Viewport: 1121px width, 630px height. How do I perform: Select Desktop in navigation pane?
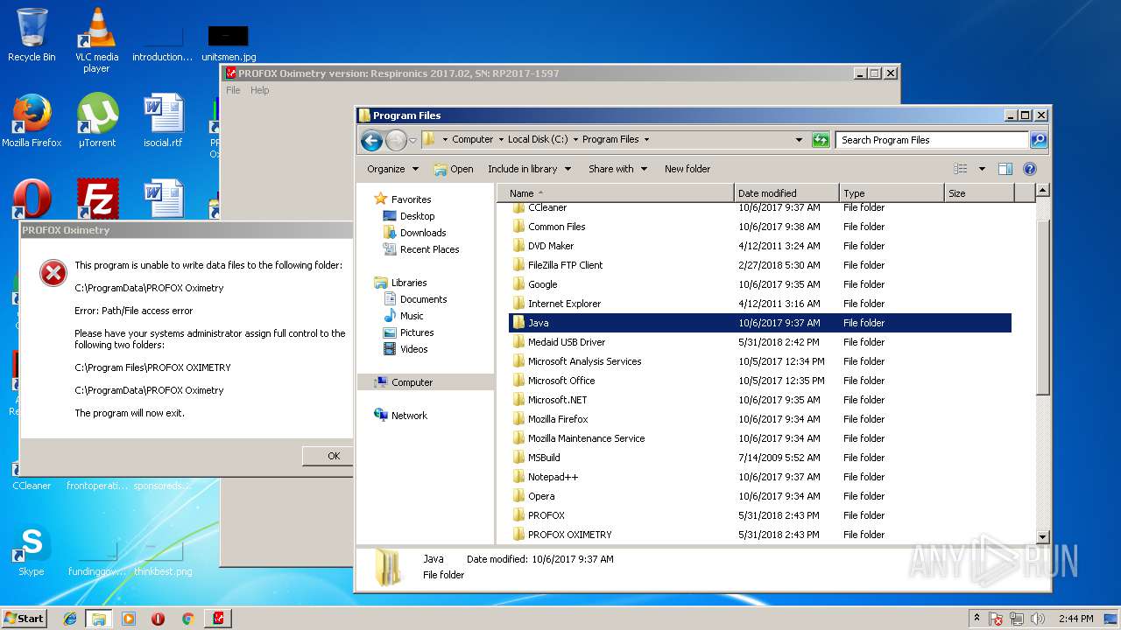417,216
